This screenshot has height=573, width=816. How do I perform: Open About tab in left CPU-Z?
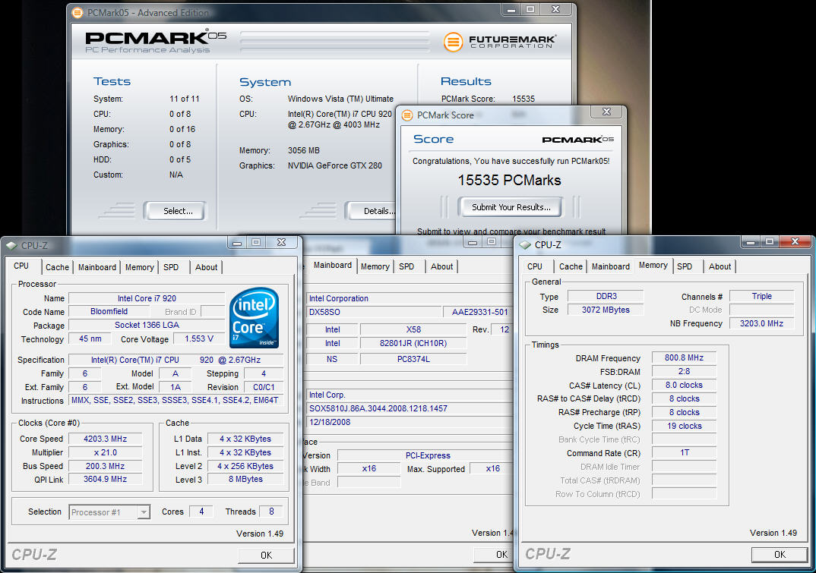point(206,267)
